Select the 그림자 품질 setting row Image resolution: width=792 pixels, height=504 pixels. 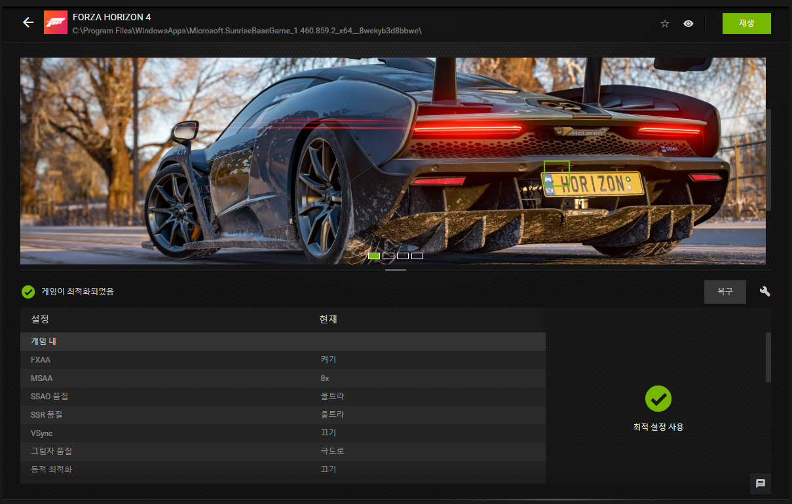coord(283,452)
